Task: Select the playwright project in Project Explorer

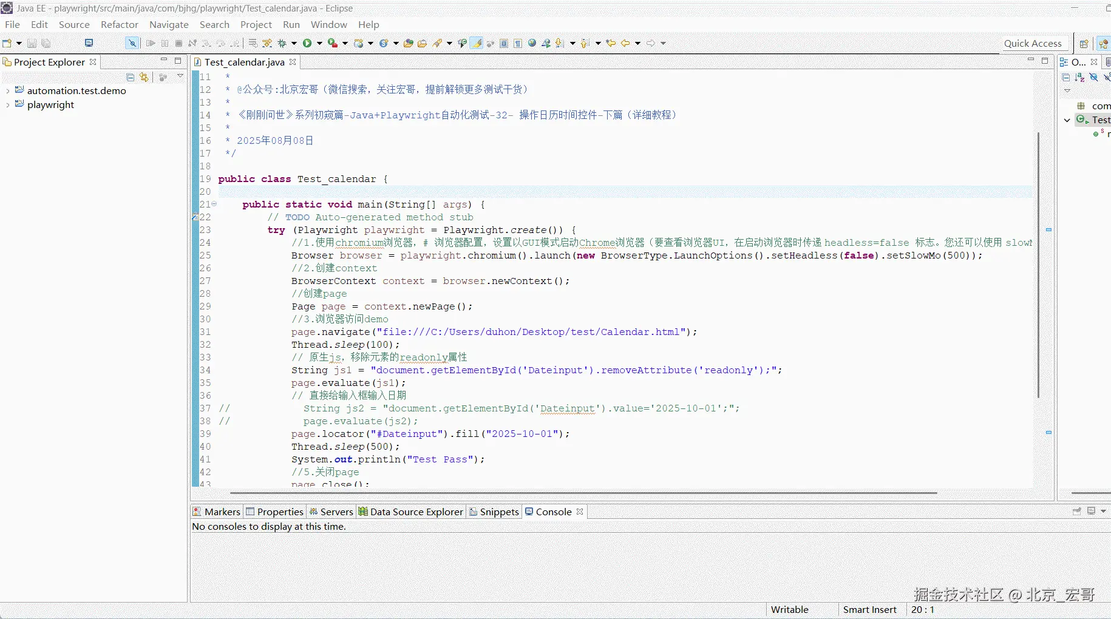Action: (x=50, y=104)
